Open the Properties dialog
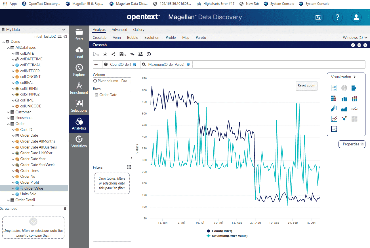This screenshot has width=370, height=248. (352, 144)
